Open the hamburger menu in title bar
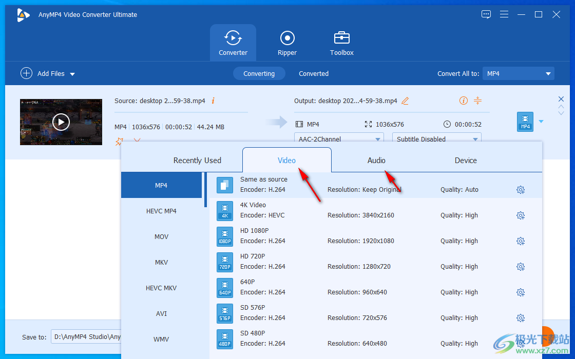 [x=504, y=14]
